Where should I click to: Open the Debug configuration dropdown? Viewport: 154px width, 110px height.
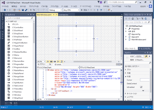pos(55,10)
